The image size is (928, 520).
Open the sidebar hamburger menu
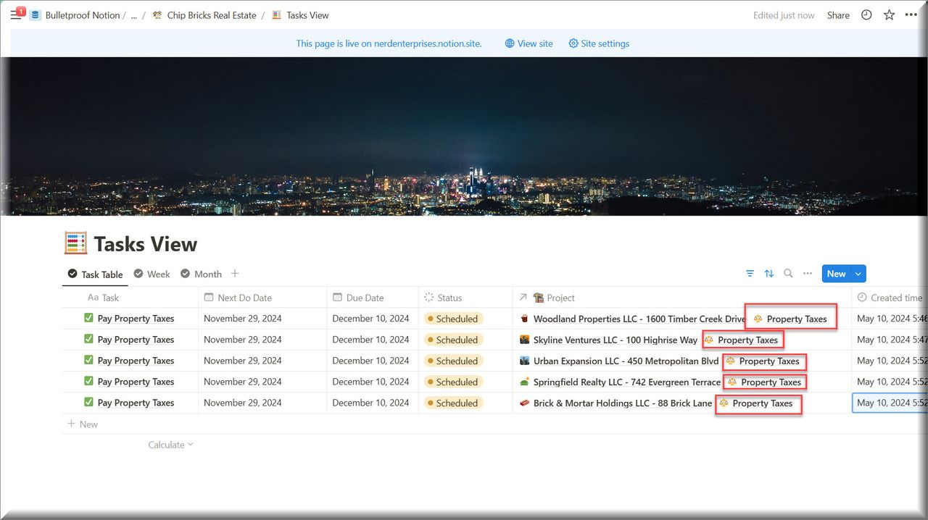(x=15, y=15)
